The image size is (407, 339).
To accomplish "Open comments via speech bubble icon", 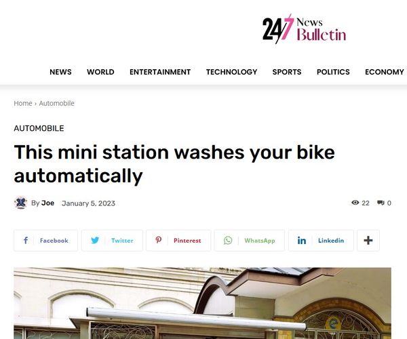I will click(x=381, y=203).
